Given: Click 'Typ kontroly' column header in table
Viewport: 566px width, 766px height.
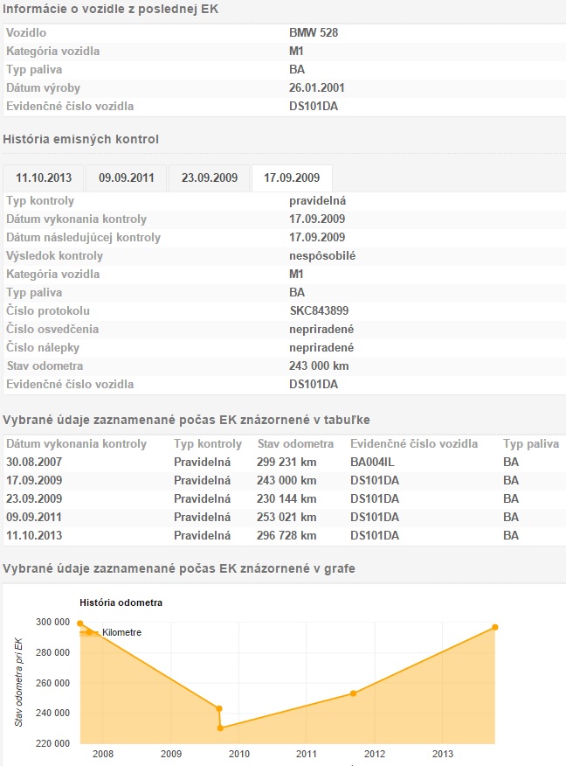Looking at the screenshot, I should pos(208,444).
